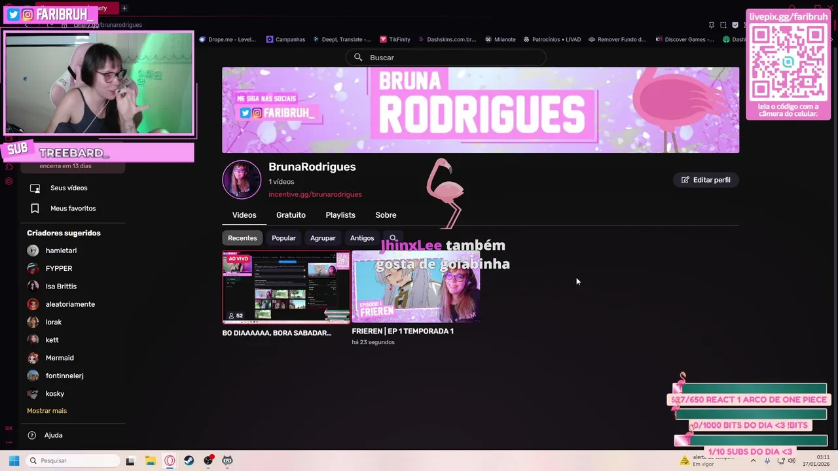Switch to the Vídeos tab
The image size is (838, 471).
(x=244, y=215)
